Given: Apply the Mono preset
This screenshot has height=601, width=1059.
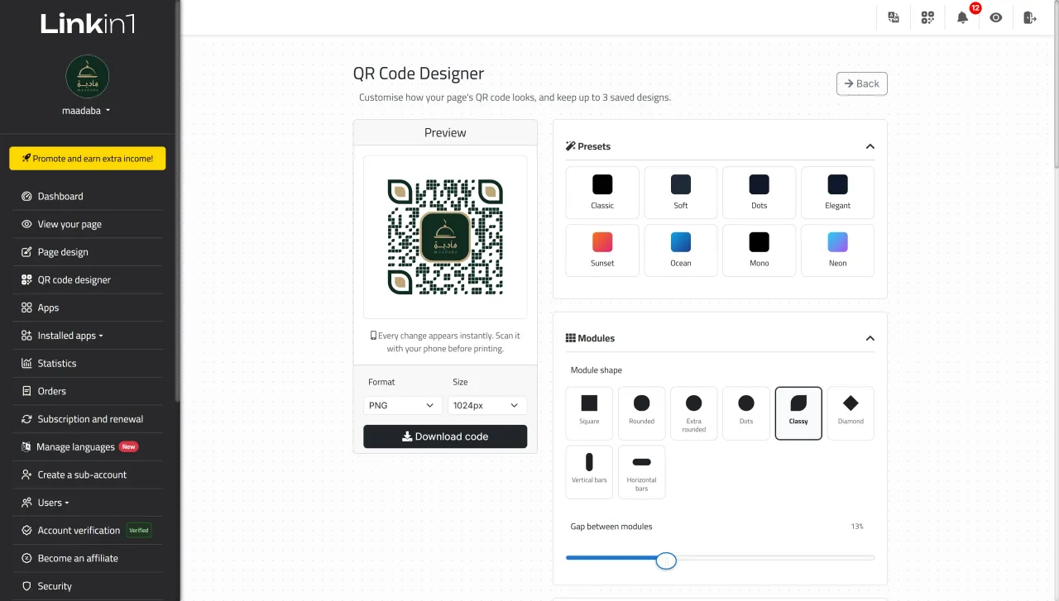Looking at the screenshot, I should (x=760, y=250).
